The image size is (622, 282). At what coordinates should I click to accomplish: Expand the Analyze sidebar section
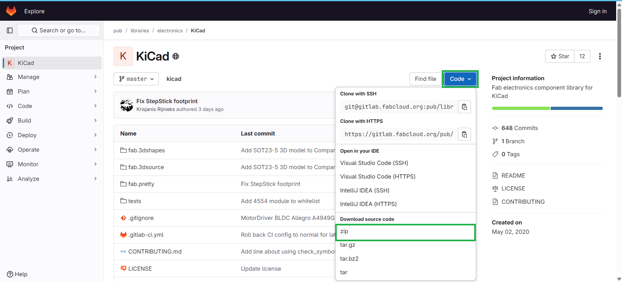click(x=52, y=179)
